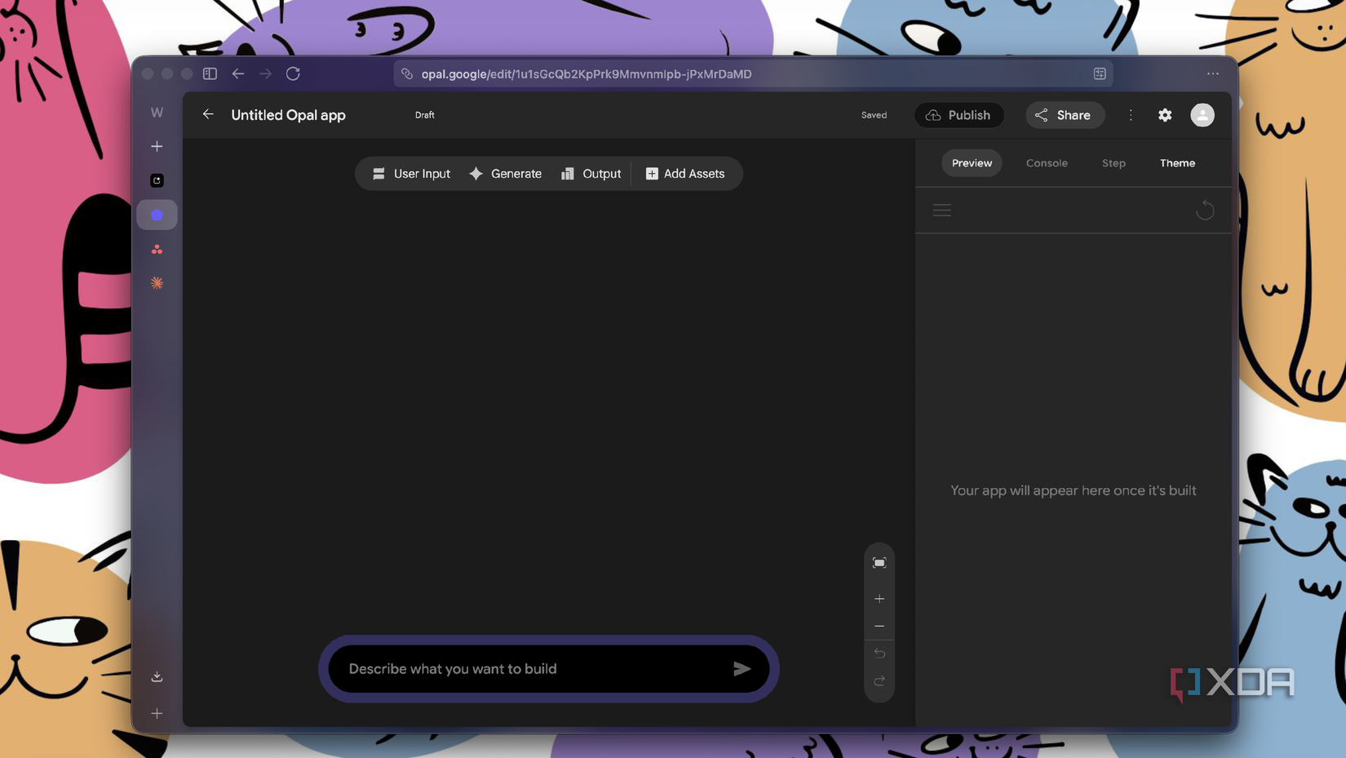The image size is (1346, 758).
Task: Click the browser sidebar toggle icon
Action: point(210,73)
